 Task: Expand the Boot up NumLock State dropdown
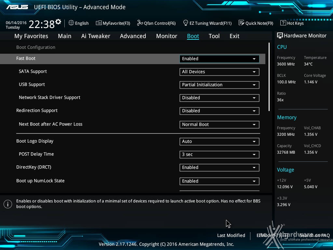(x=220, y=181)
